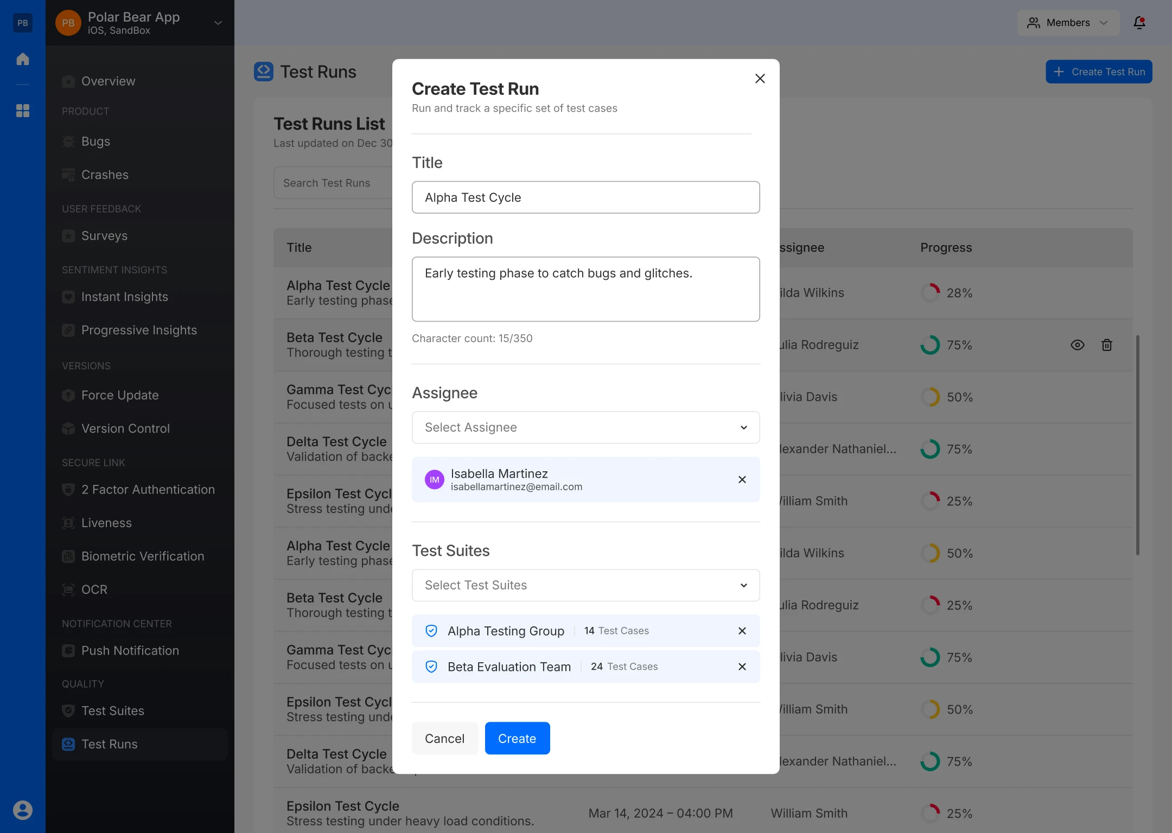This screenshot has height=833, width=1172.
Task: Remove Isabella Martinez from assignees
Action: click(x=742, y=479)
